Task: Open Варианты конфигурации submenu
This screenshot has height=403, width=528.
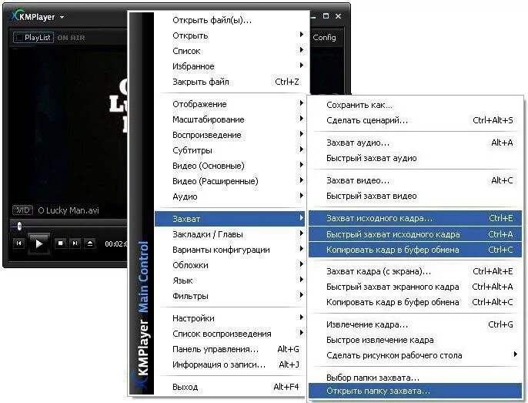Action: (230, 250)
